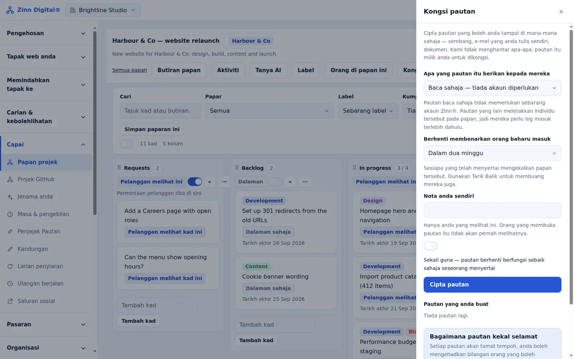Open the Can the menu show opening hours card

[x=168, y=268]
